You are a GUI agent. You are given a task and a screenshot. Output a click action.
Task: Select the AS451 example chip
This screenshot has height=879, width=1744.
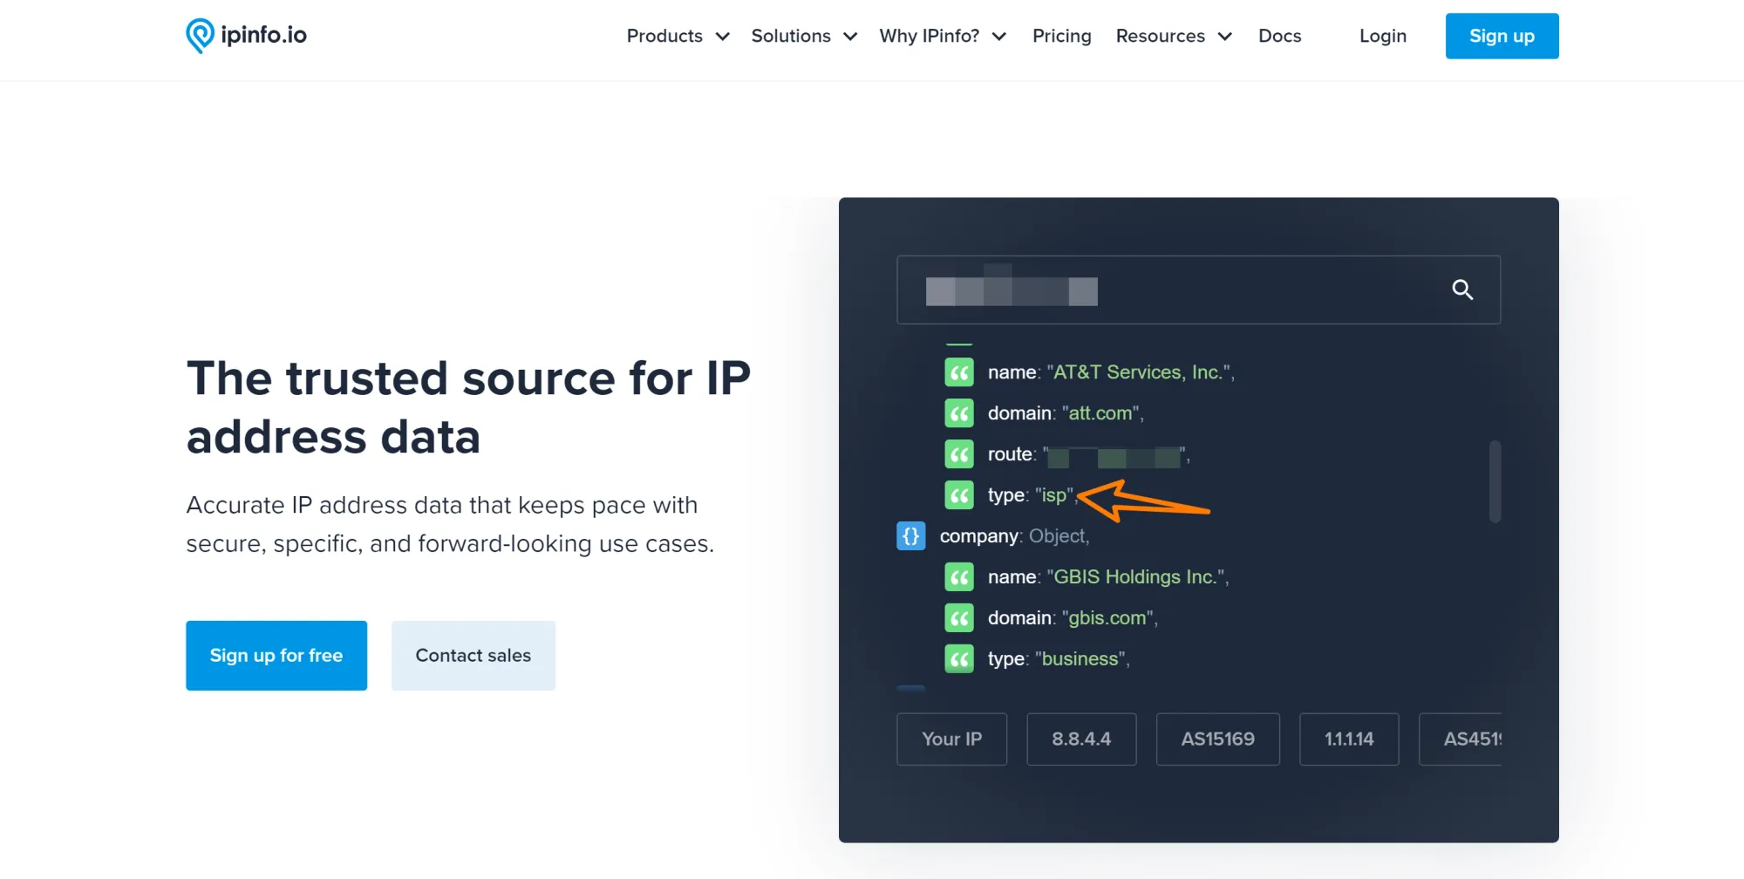pos(1461,739)
